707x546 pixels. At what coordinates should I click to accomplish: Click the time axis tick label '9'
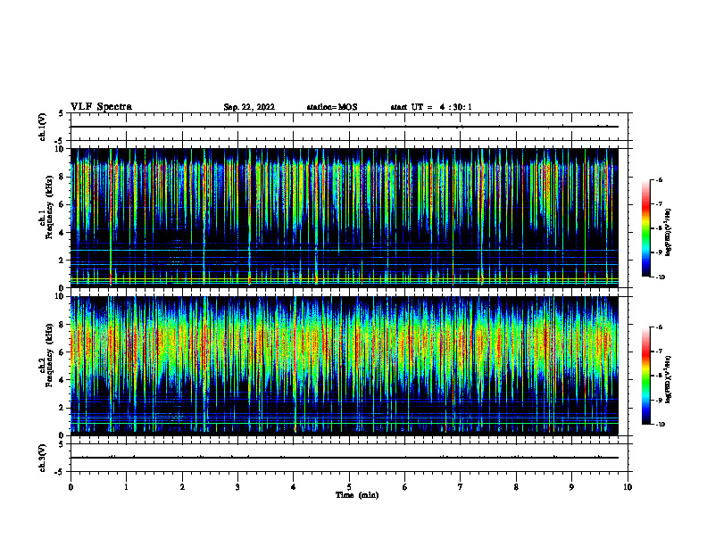click(x=571, y=487)
